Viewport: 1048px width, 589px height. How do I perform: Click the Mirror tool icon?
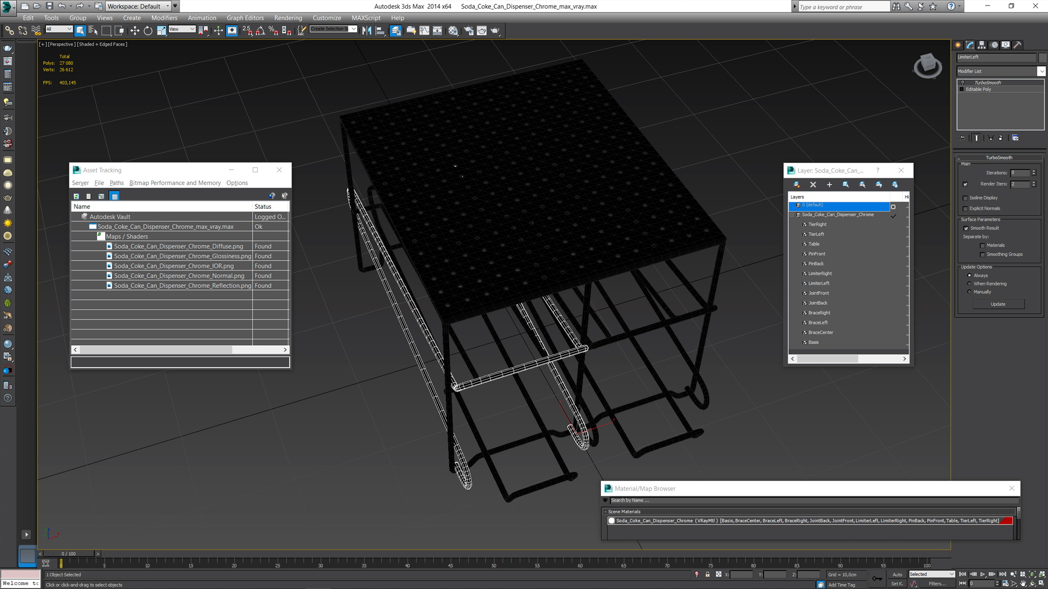366,31
